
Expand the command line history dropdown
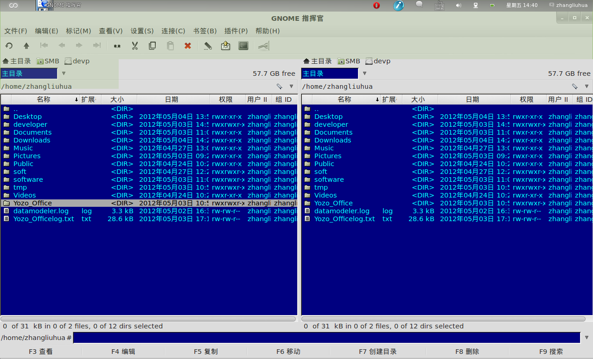click(x=586, y=337)
